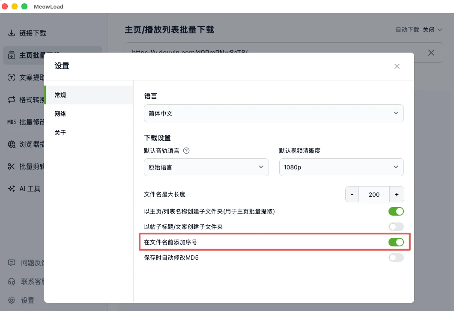Increase filename max length with plus button
Image resolution: width=454 pixels, height=311 pixels.
[x=397, y=194]
